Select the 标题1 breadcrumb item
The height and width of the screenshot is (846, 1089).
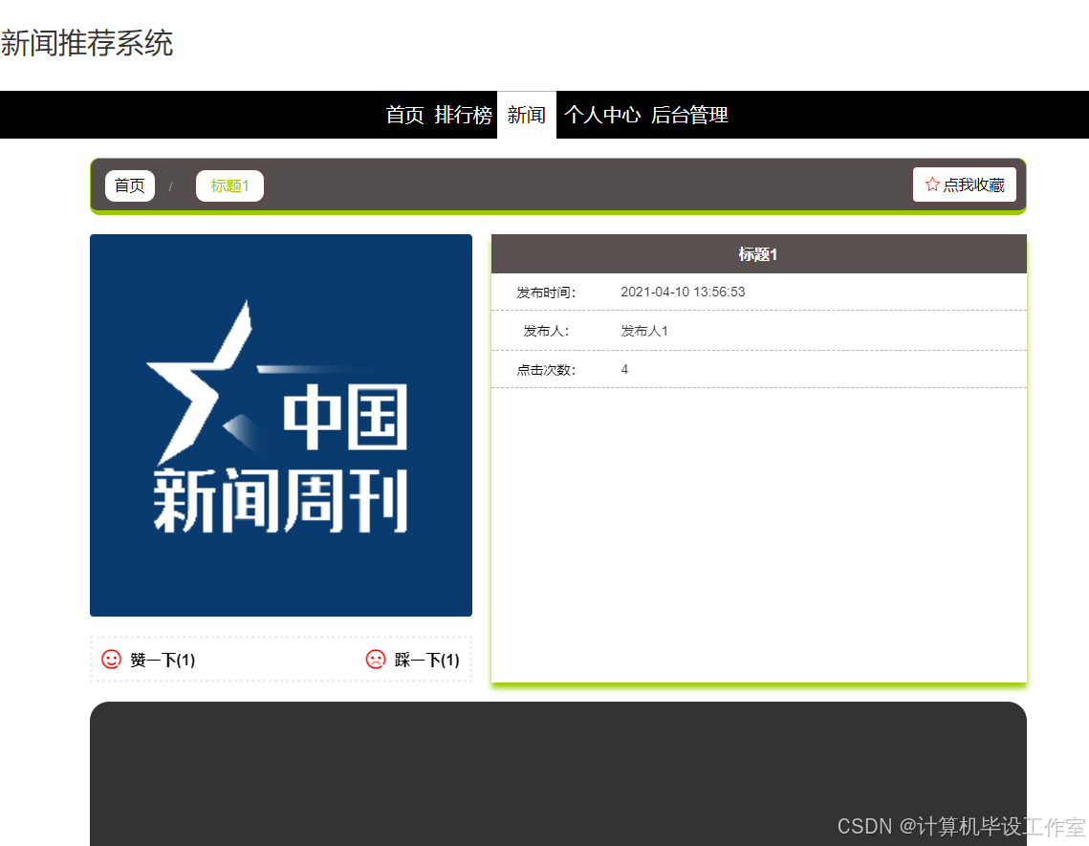pos(229,185)
